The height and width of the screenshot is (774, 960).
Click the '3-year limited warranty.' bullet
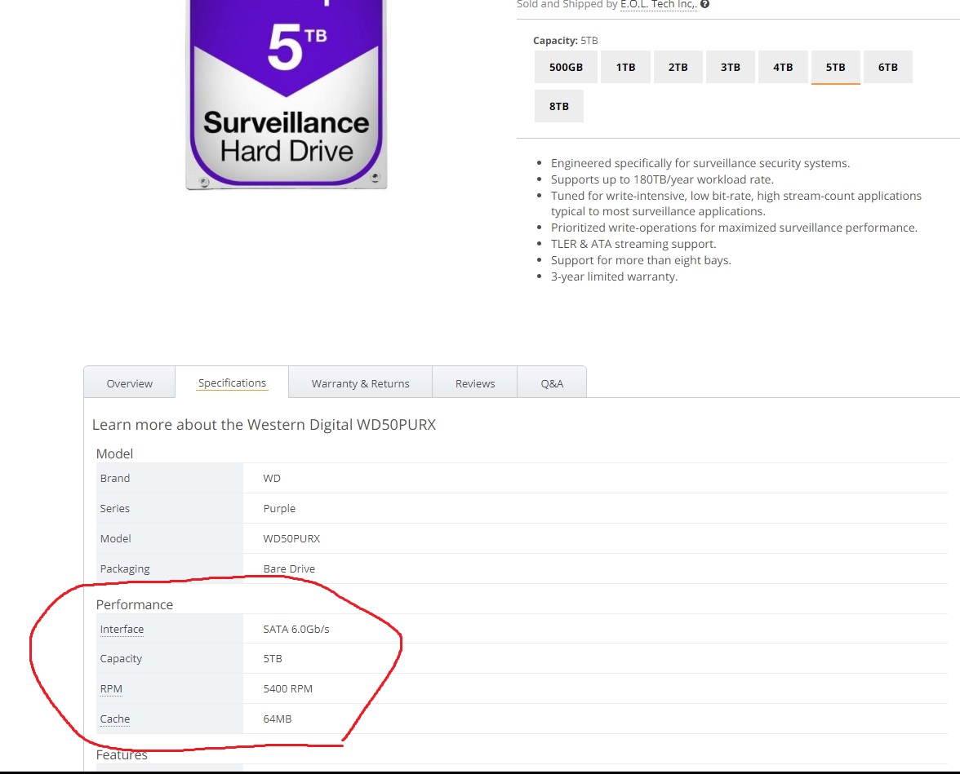tap(614, 276)
